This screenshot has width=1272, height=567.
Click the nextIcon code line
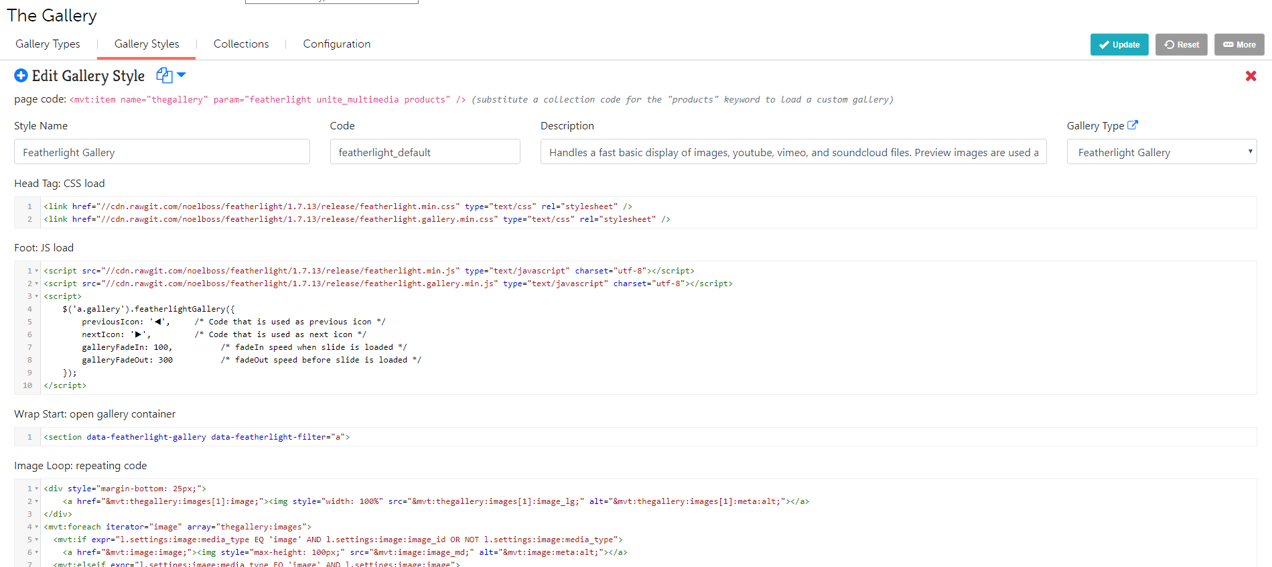pyautogui.click(x=224, y=334)
